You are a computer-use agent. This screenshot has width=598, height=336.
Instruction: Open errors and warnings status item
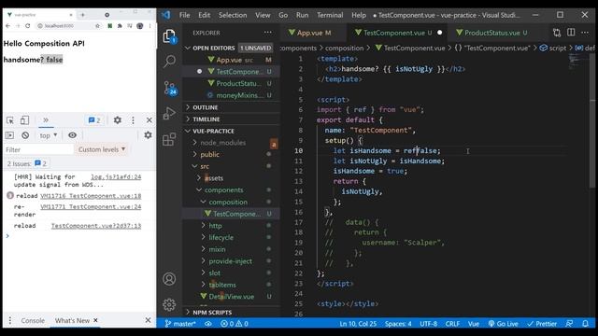(x=235, y=324)
